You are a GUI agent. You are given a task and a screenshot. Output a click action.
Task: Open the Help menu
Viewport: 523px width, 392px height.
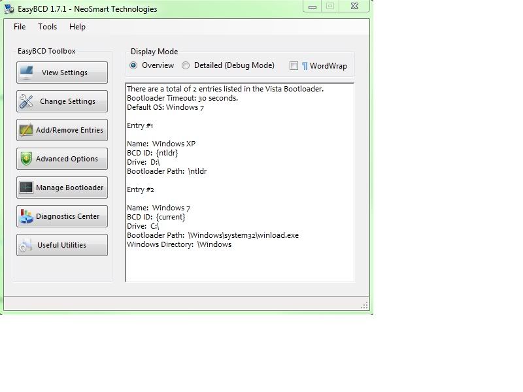77,27
